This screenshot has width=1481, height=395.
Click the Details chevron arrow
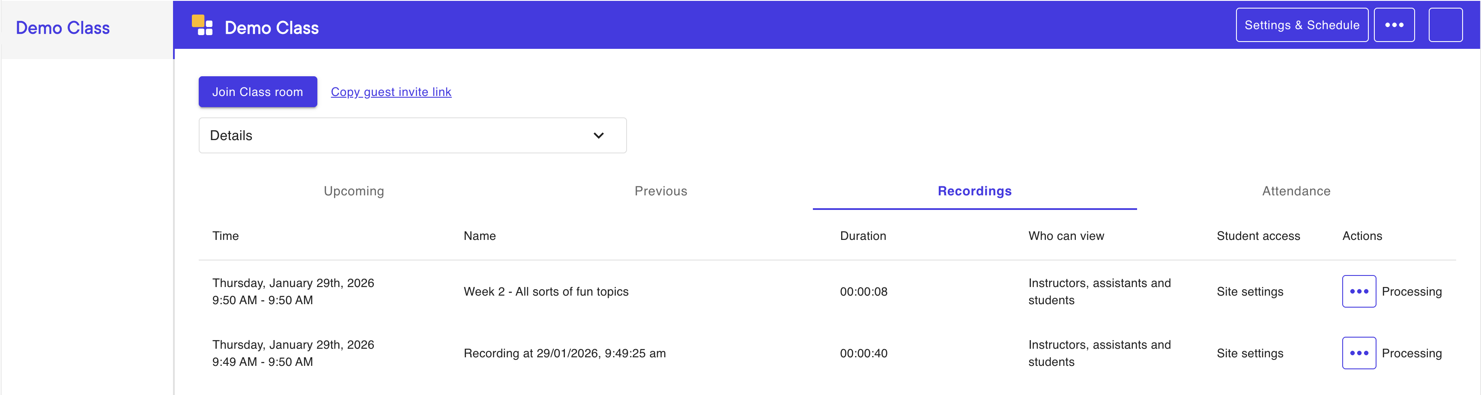(x=598, y=136)
